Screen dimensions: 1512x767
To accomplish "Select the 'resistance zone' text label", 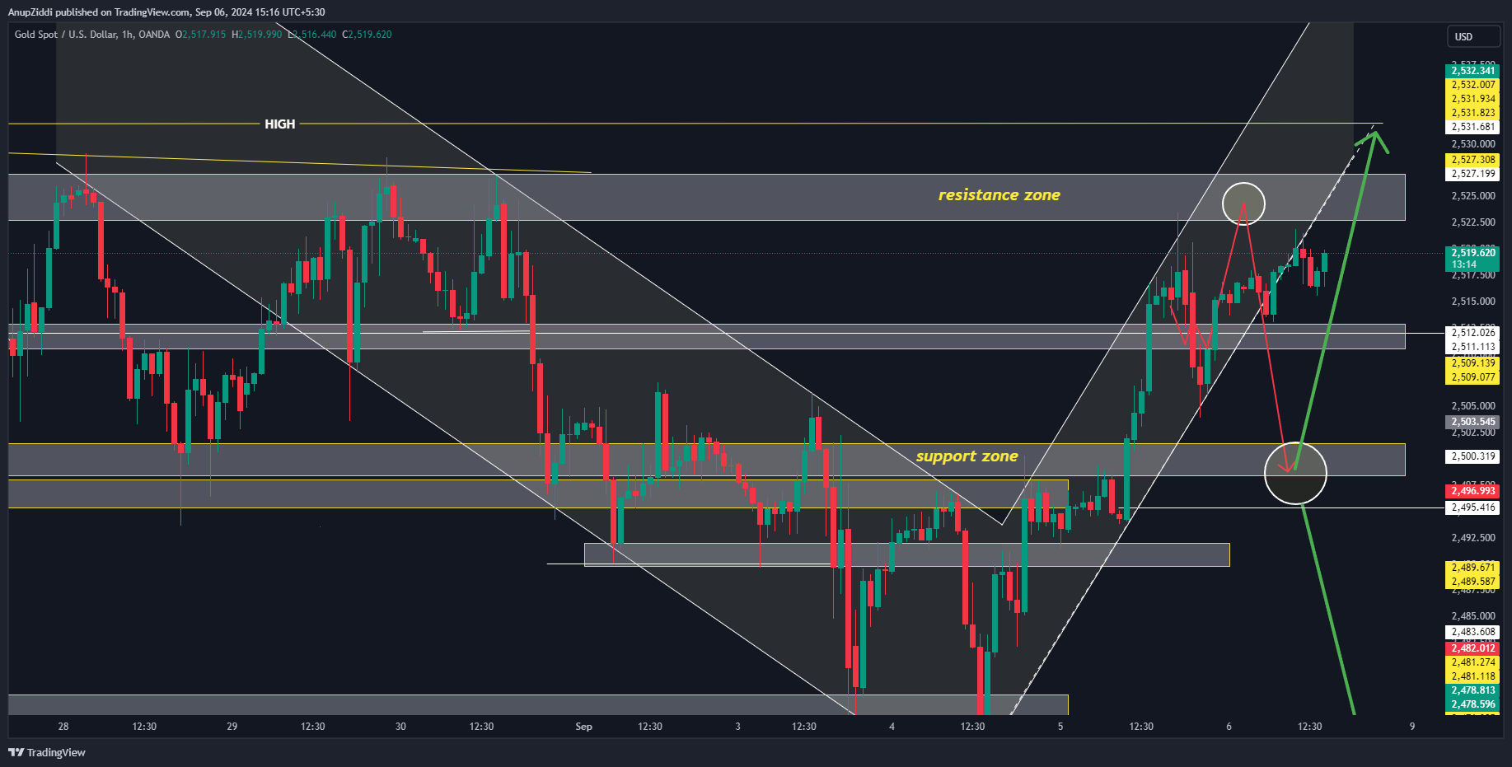I will tap(999, 195).
